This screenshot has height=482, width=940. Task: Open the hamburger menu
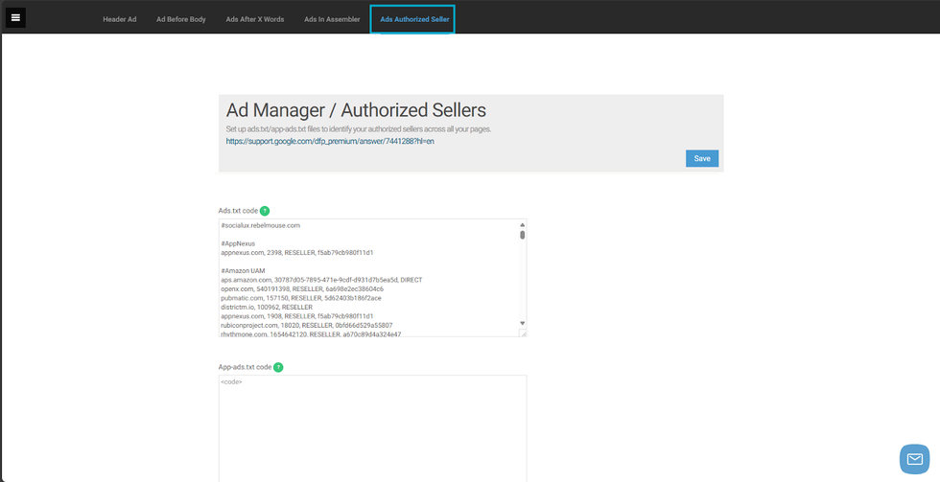tap(16, 17)
